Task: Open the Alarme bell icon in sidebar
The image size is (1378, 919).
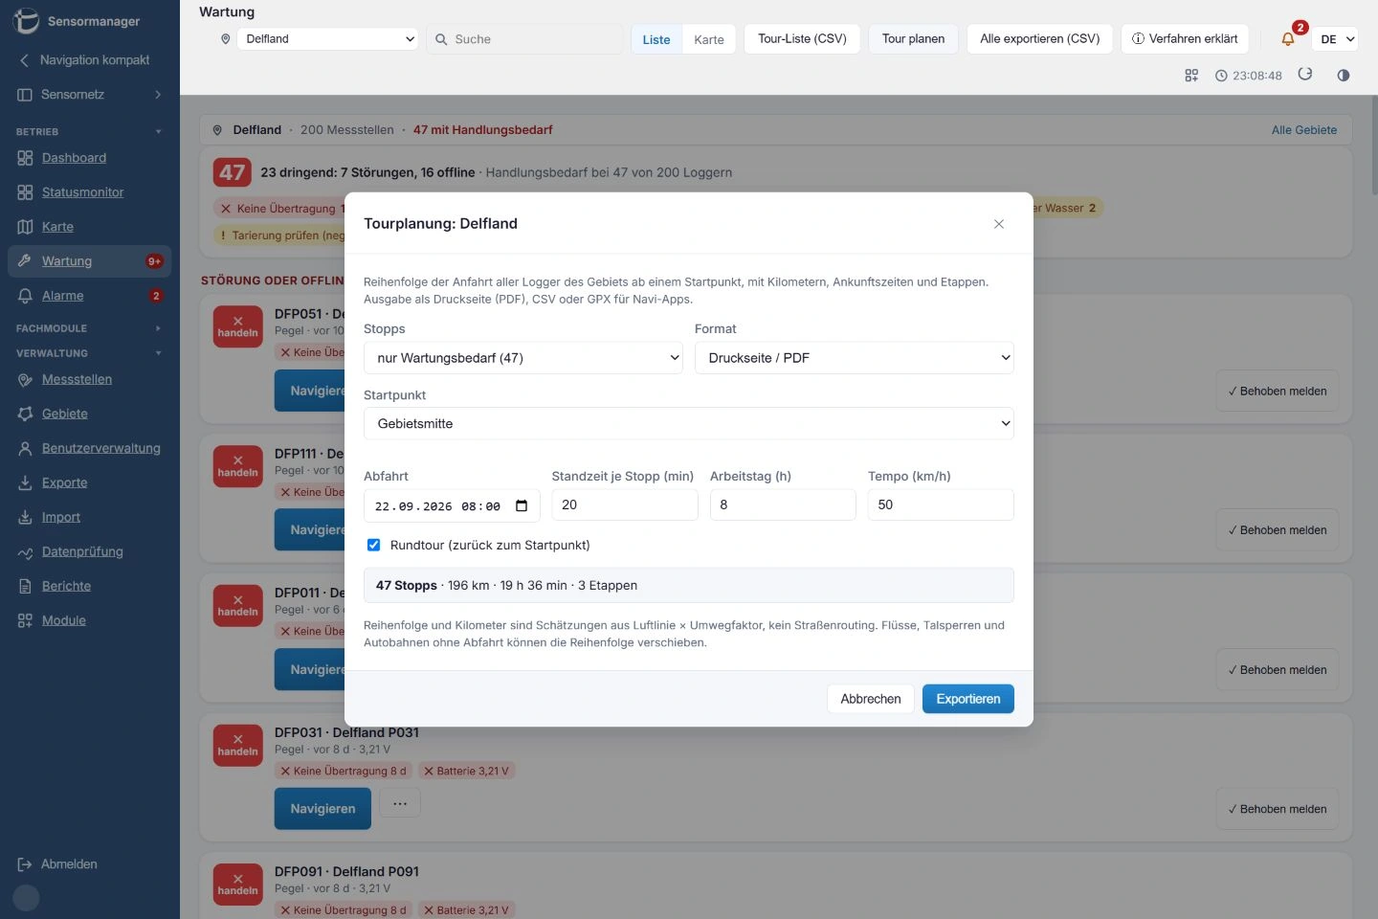Action: click(x=25, y=296)
